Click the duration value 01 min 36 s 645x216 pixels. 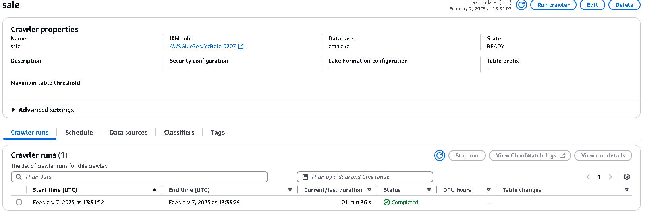click(356, 202)
